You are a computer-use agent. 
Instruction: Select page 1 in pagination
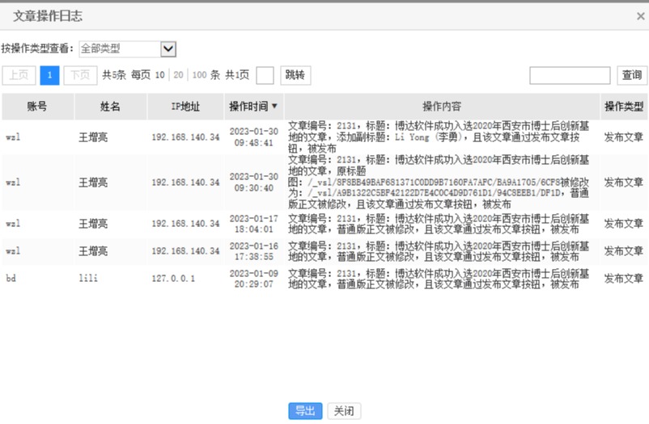pos(49,75)
